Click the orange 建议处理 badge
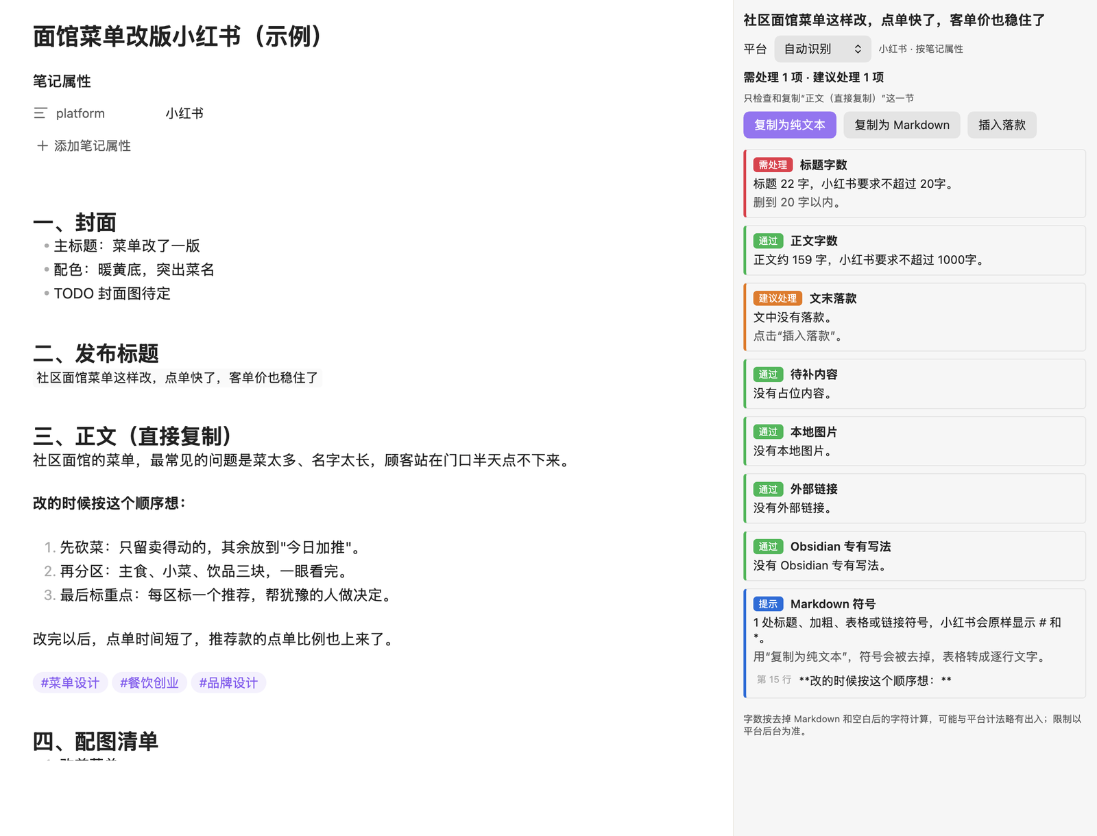Screen dimensions: 1097x836 [777, 298]
